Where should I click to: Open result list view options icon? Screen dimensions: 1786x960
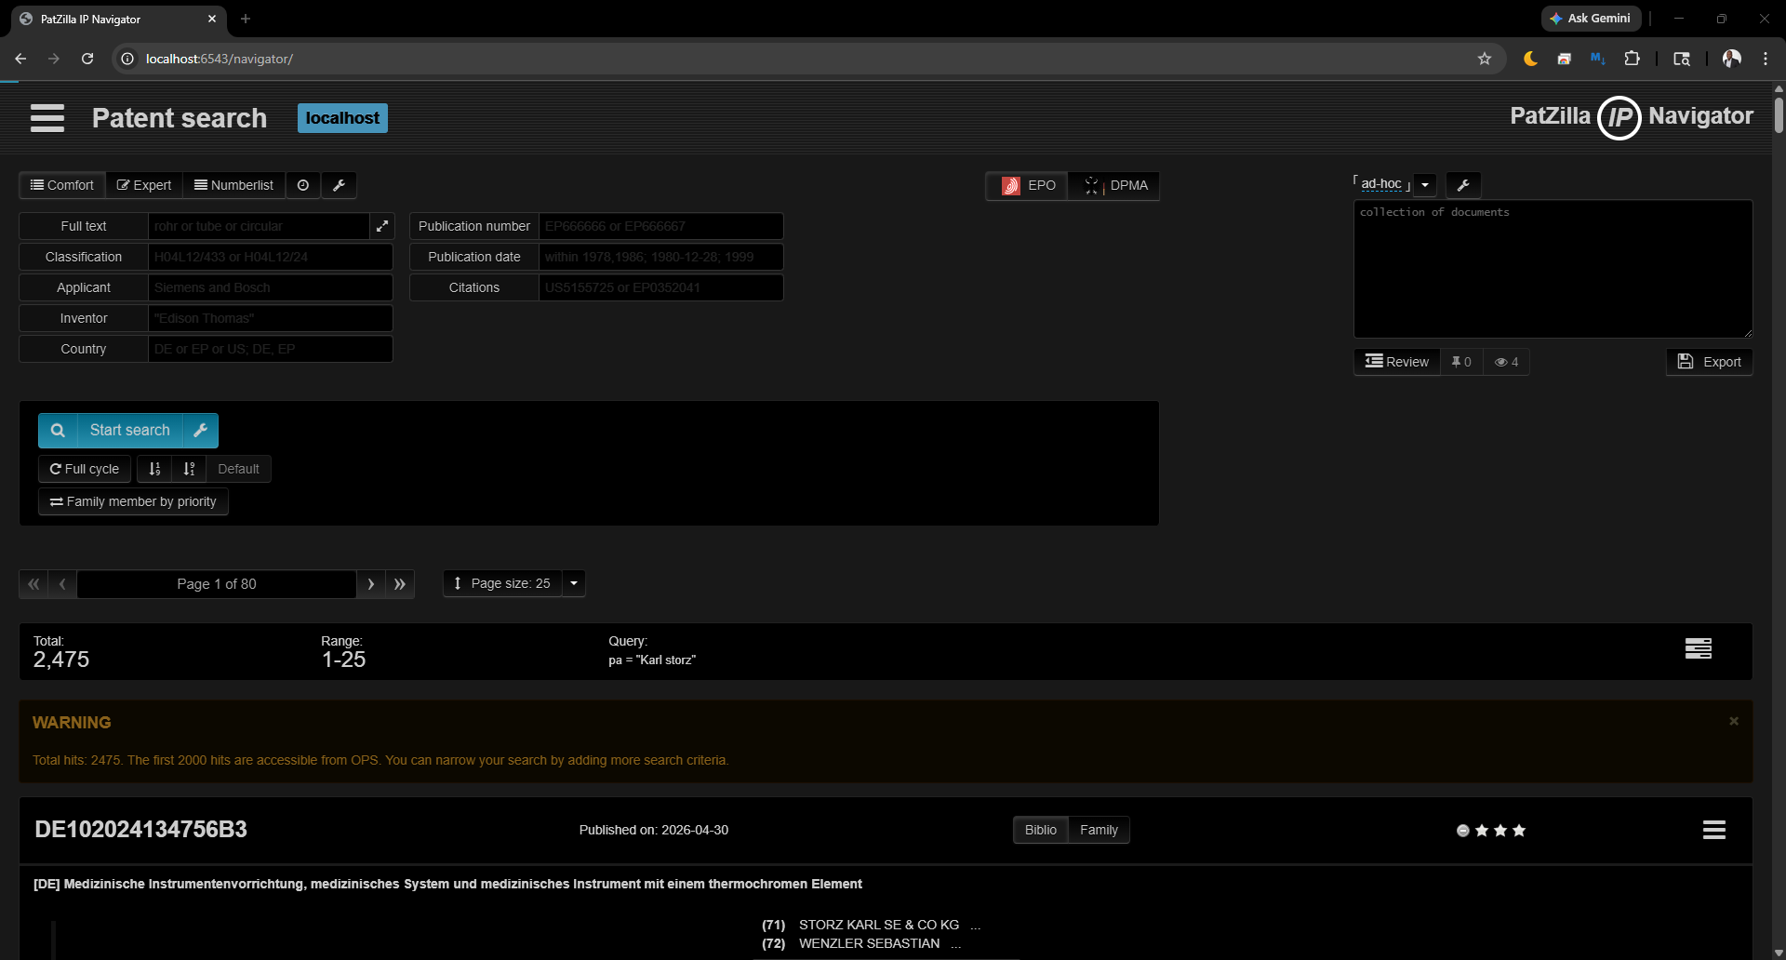tap(1699, 648)
